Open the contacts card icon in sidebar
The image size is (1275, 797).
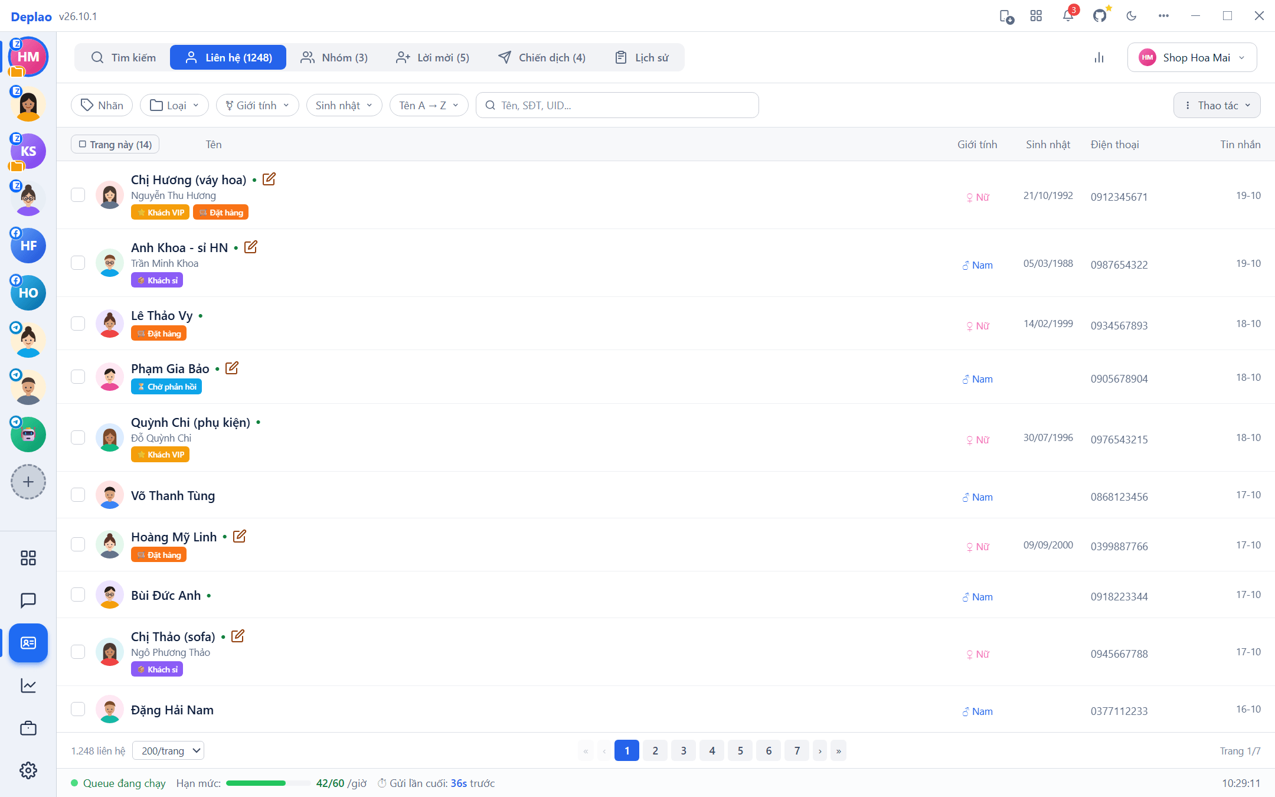click(x=28, y=643)
